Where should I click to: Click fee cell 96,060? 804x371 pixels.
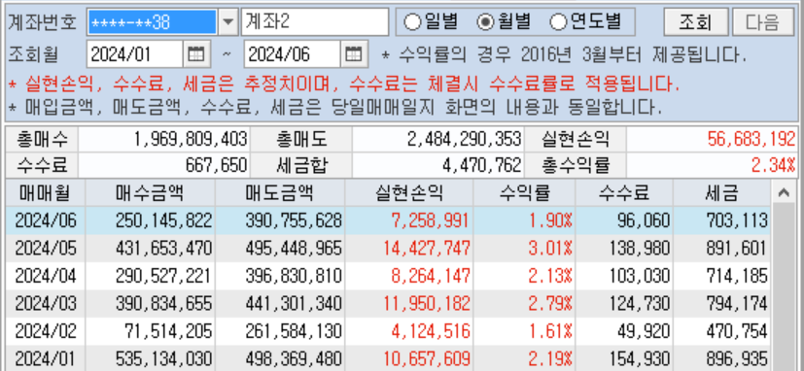(x=645, y=220)
